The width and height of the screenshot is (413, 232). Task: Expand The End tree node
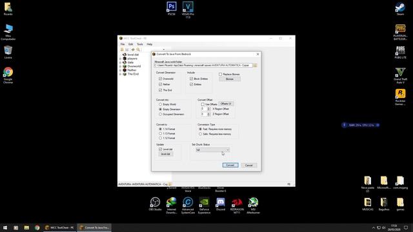tap(121, 74)
